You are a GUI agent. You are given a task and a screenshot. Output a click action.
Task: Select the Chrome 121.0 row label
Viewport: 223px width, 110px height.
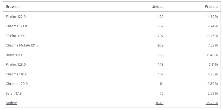tap(16, 26)
